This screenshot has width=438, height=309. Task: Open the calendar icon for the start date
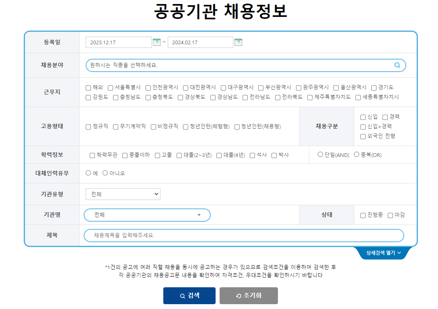coord(156,42)
